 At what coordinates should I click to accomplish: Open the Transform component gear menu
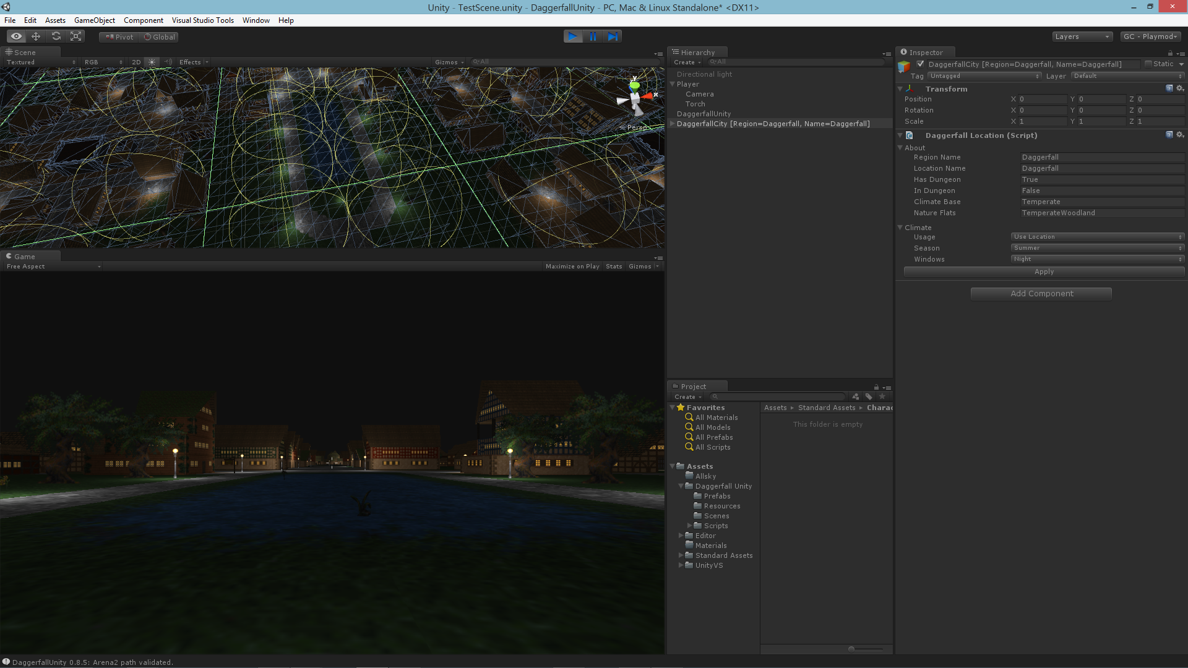click(x=1180, y=88)
